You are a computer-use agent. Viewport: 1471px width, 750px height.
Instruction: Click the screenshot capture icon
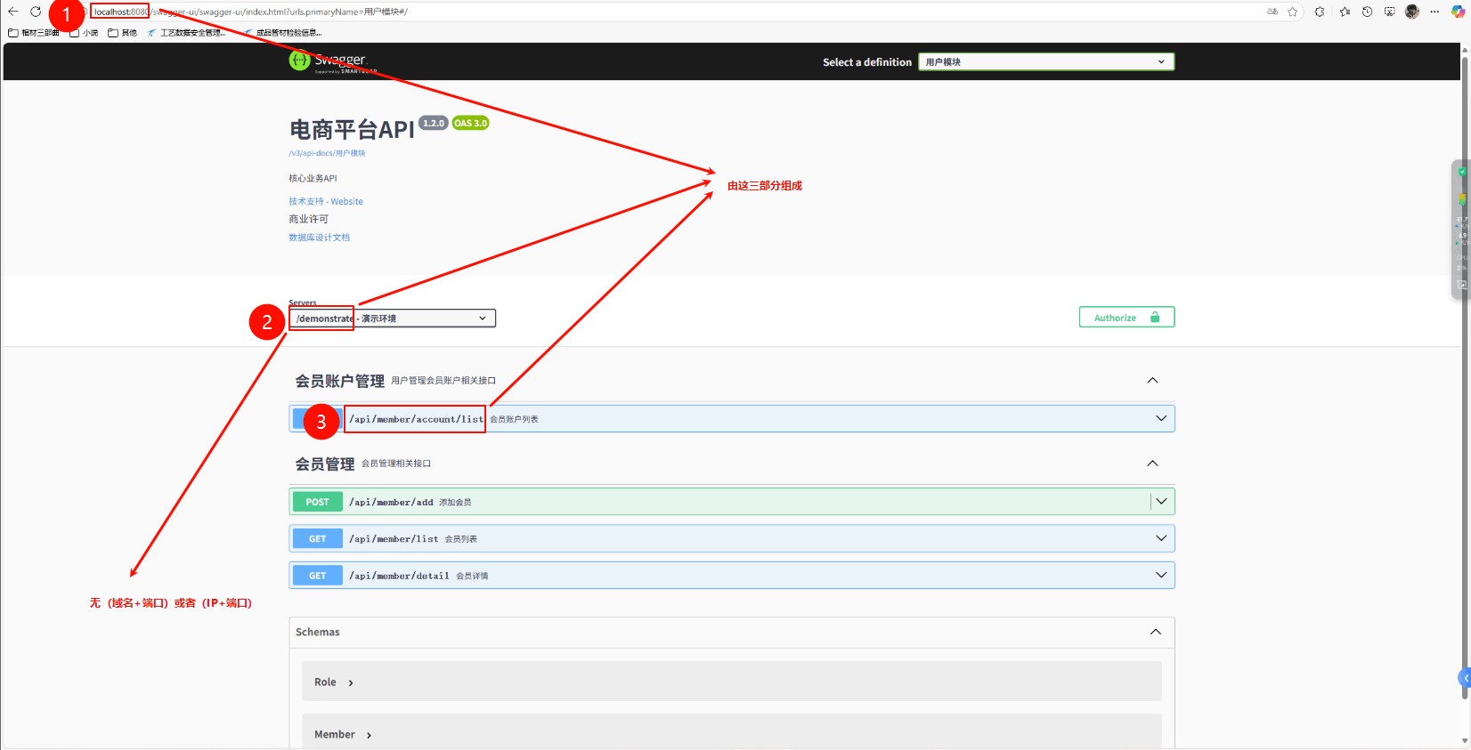coord(1389,12)
